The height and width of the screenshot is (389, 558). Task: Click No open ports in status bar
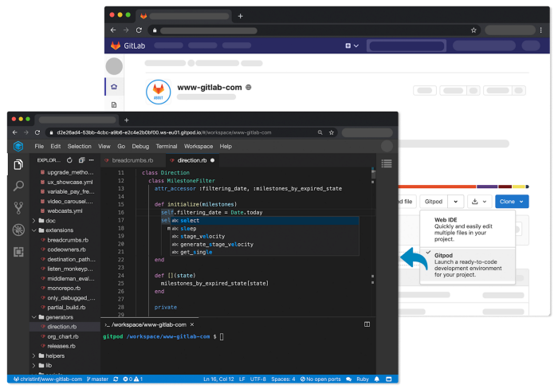pos(320,379)
